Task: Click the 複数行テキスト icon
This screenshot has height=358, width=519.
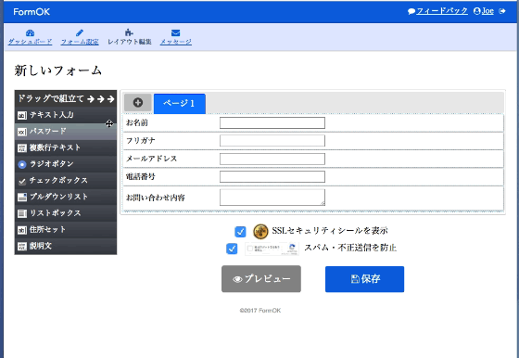Action: 22,148
